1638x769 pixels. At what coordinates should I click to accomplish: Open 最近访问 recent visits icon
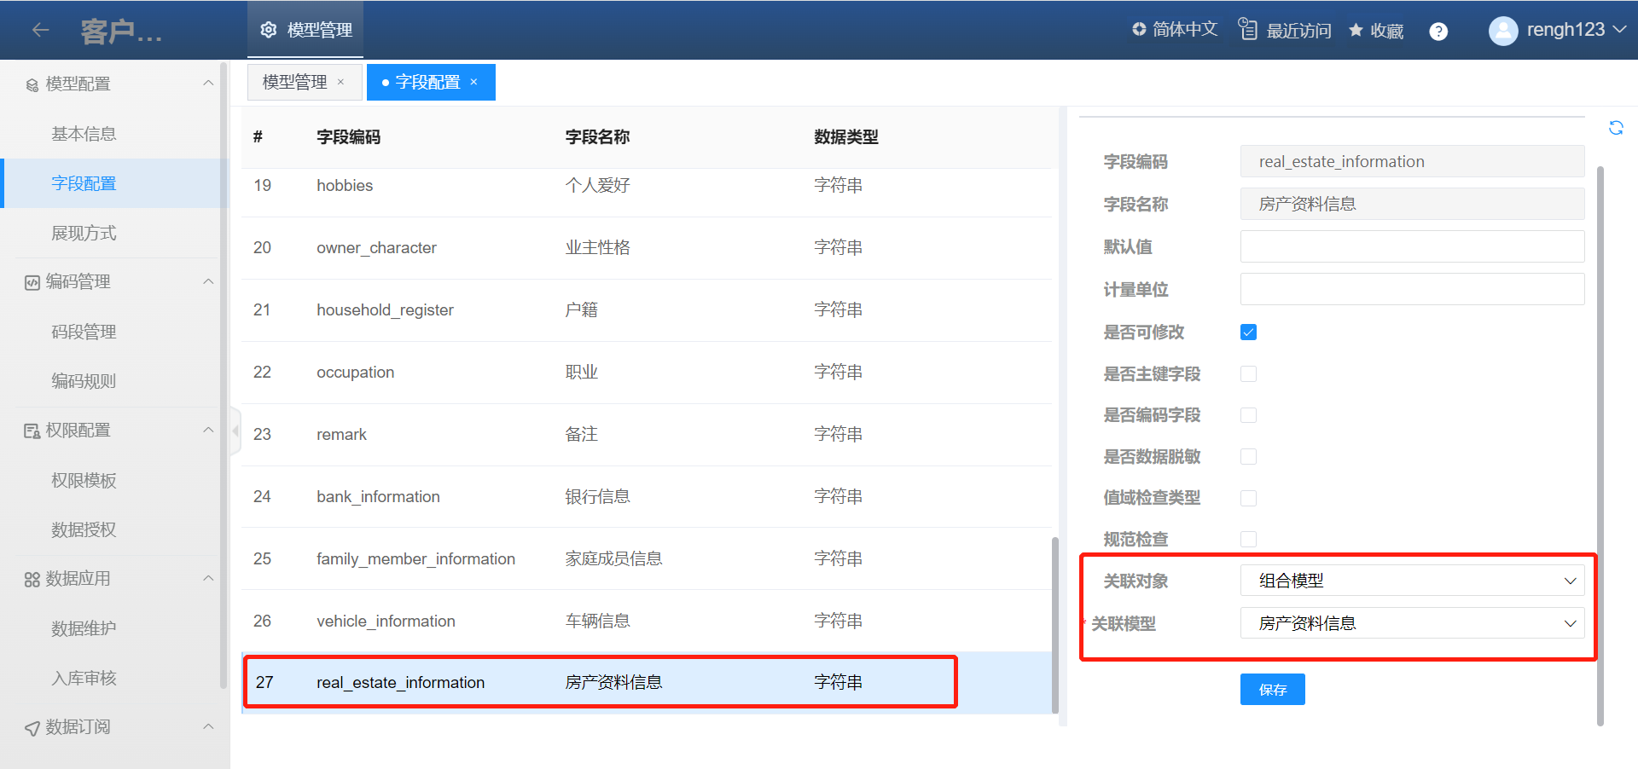point(1248,30)
